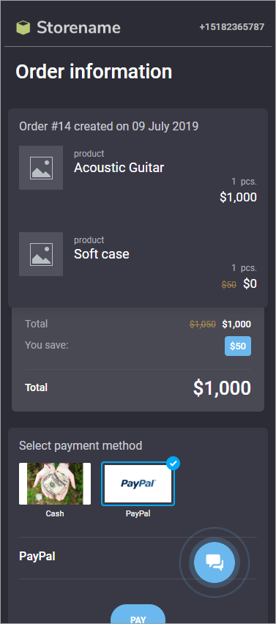
Task: Click the Cash label under the image
Action: (55, 513)
